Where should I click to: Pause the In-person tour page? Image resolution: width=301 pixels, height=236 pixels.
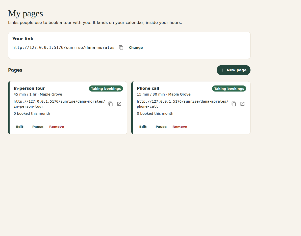38,127
